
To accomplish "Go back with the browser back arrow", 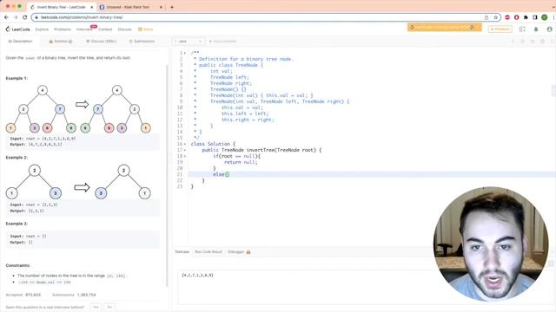I will click(6, 17).
